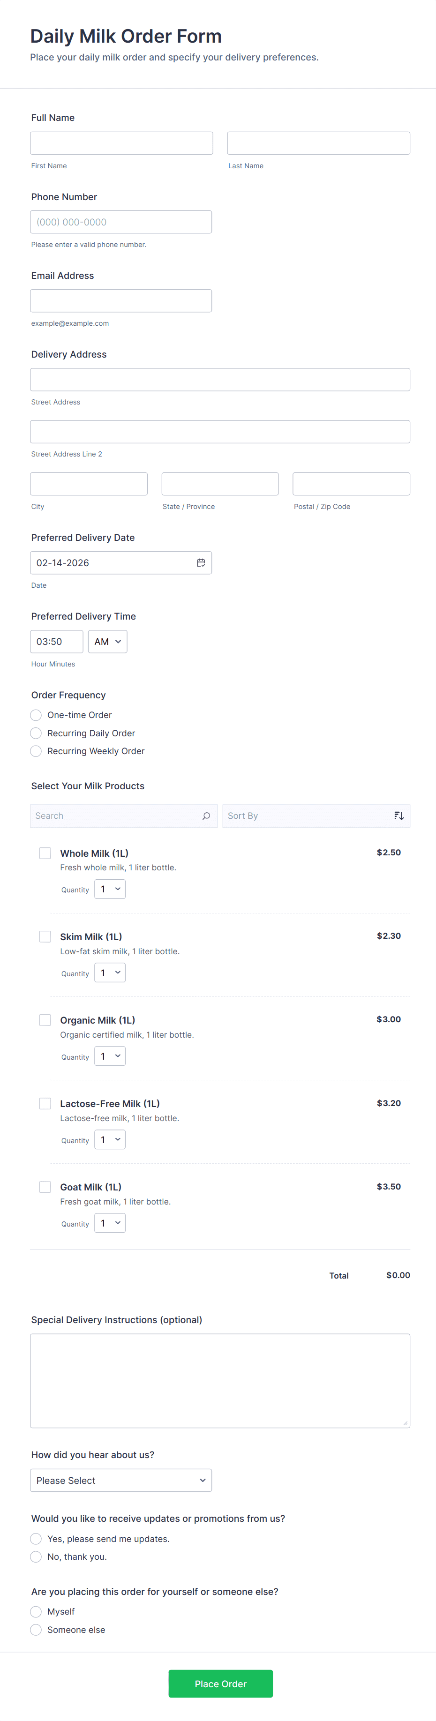
Task: Select the One-time Order radio option
Action: 36,715
